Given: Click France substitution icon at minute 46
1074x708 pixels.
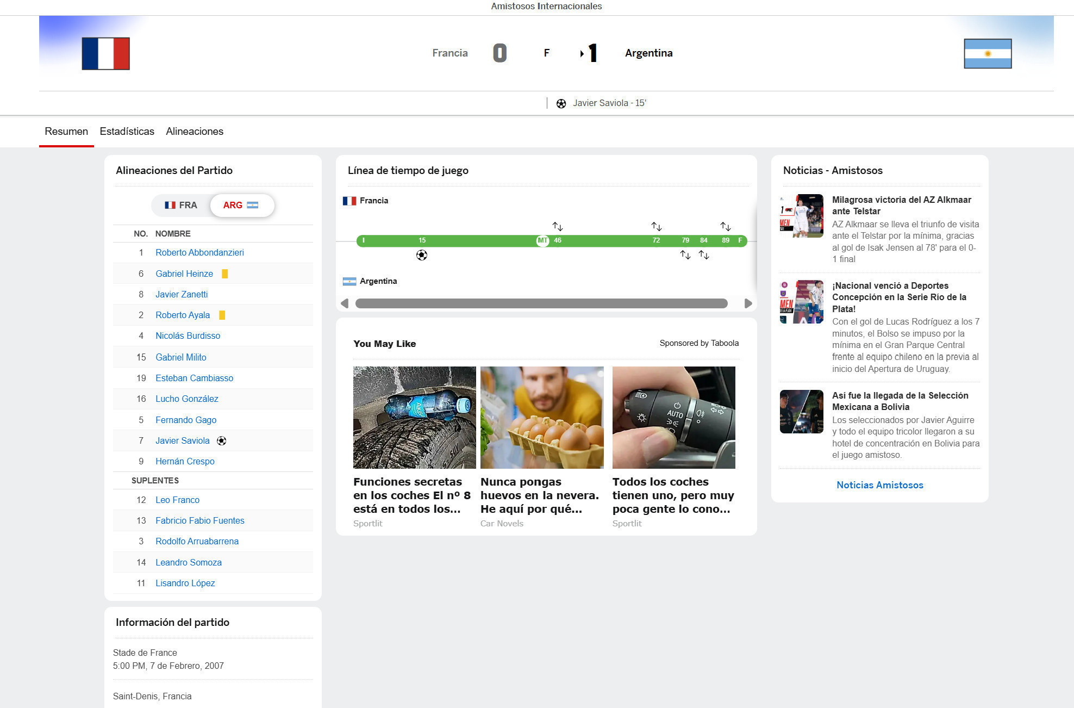Looking at the screenshot, I should click(x=558, y=226).
